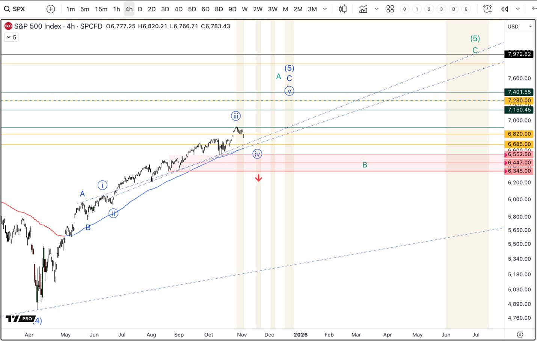Select the 9D timeframe

click(232, 9)
